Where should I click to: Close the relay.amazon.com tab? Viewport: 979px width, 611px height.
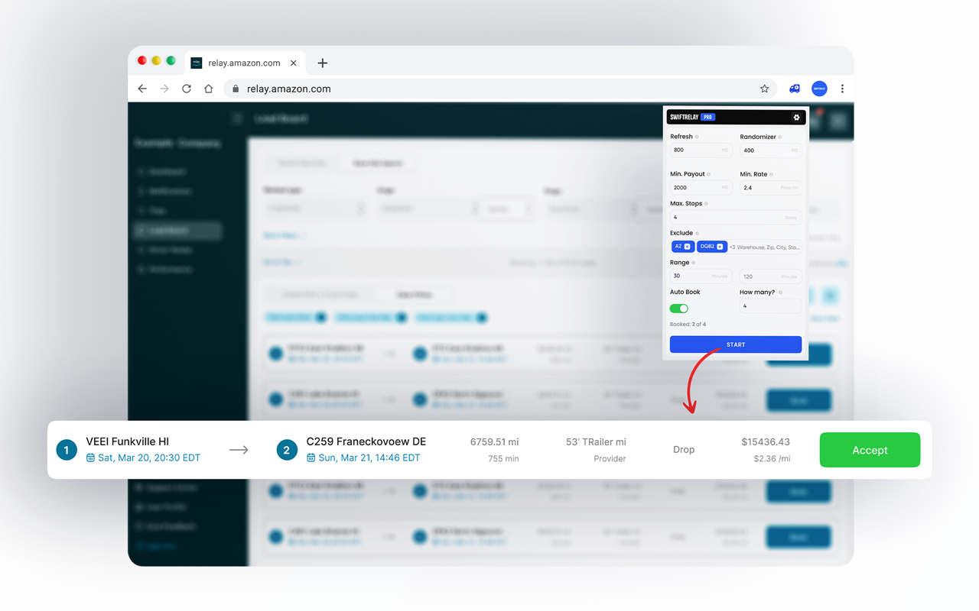tap(294, 63)
